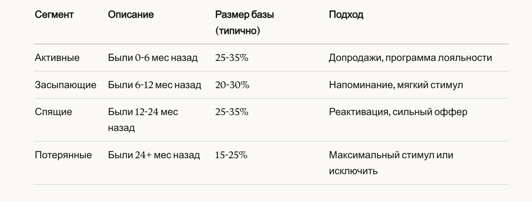532x202 pixels.
Task: Click Реактивация, сильный оффер text
Action: click(398, 112)
